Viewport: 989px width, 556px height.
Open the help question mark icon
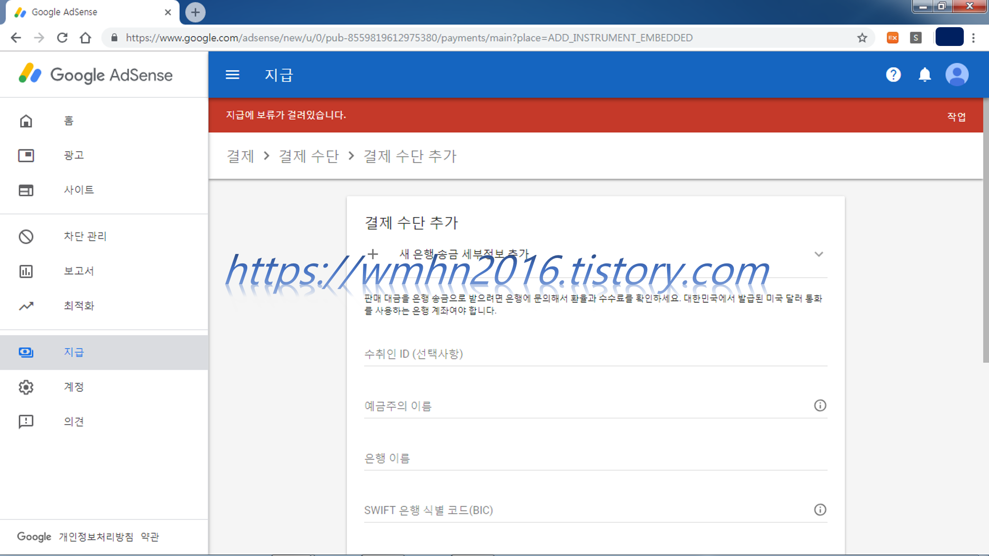(x=893, y=75)
